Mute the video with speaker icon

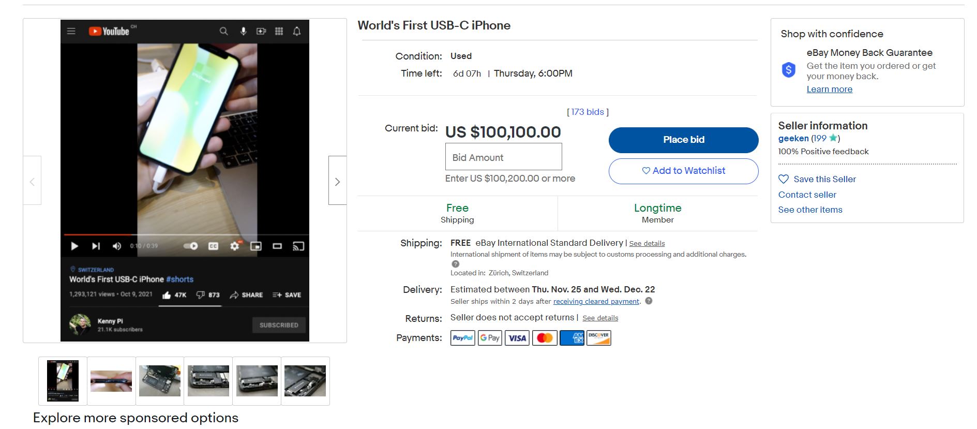pyautogui.click(x=117, y=246)
